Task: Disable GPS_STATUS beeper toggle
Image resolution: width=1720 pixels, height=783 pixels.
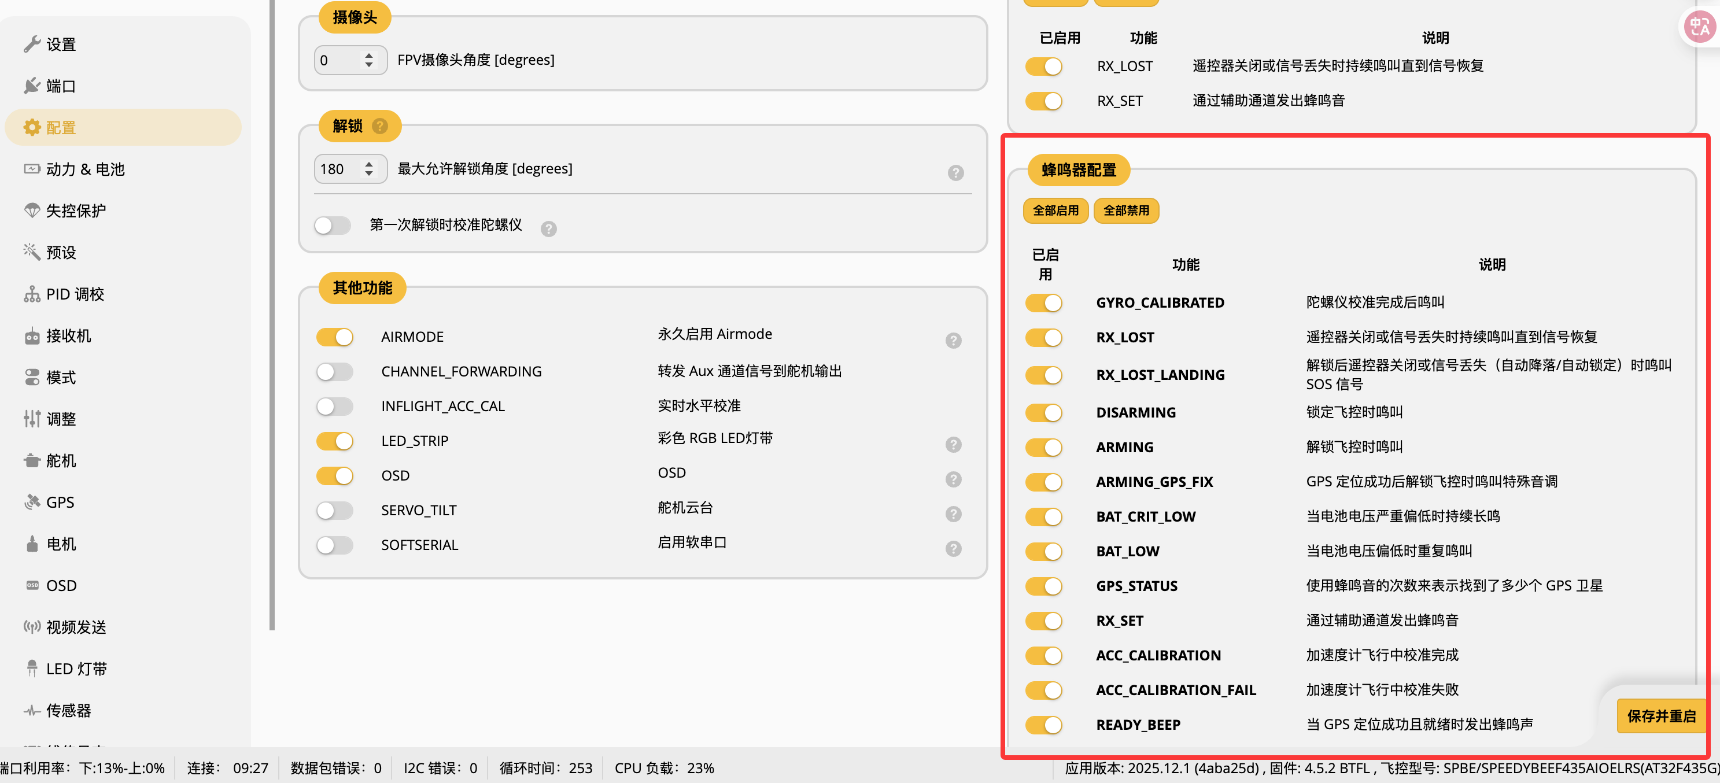Action: (1043, 586)
